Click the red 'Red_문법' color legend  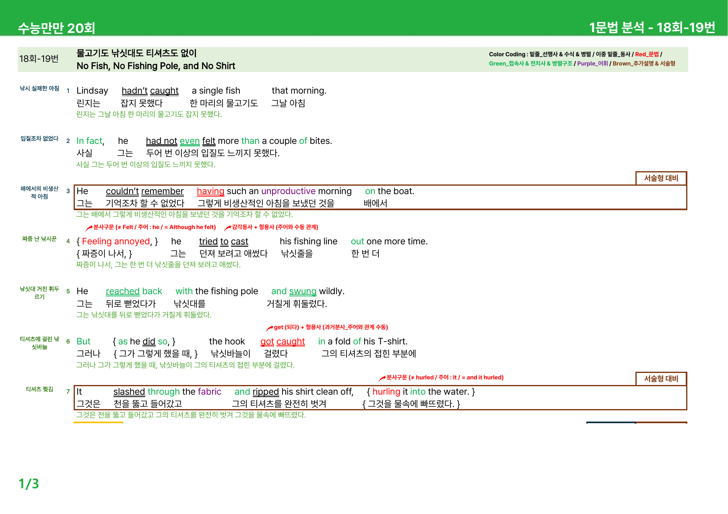(647, 54)
